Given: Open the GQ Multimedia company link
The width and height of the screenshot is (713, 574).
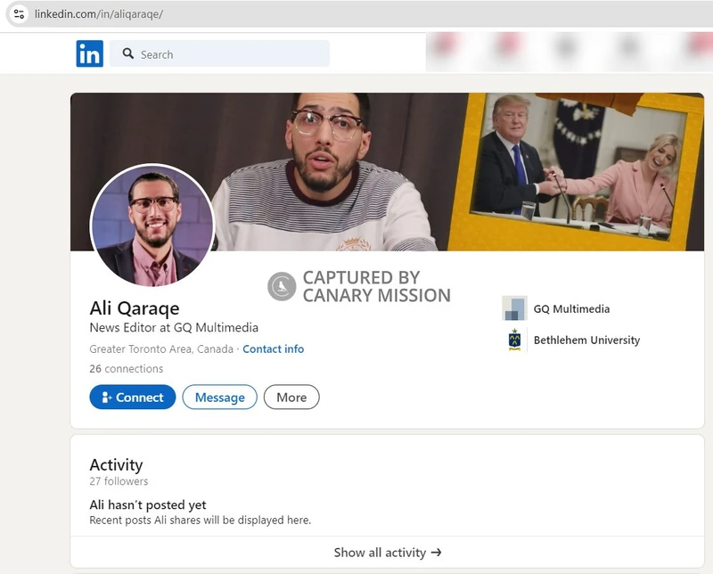Looking at the screenshot, I should pos(571,308).
